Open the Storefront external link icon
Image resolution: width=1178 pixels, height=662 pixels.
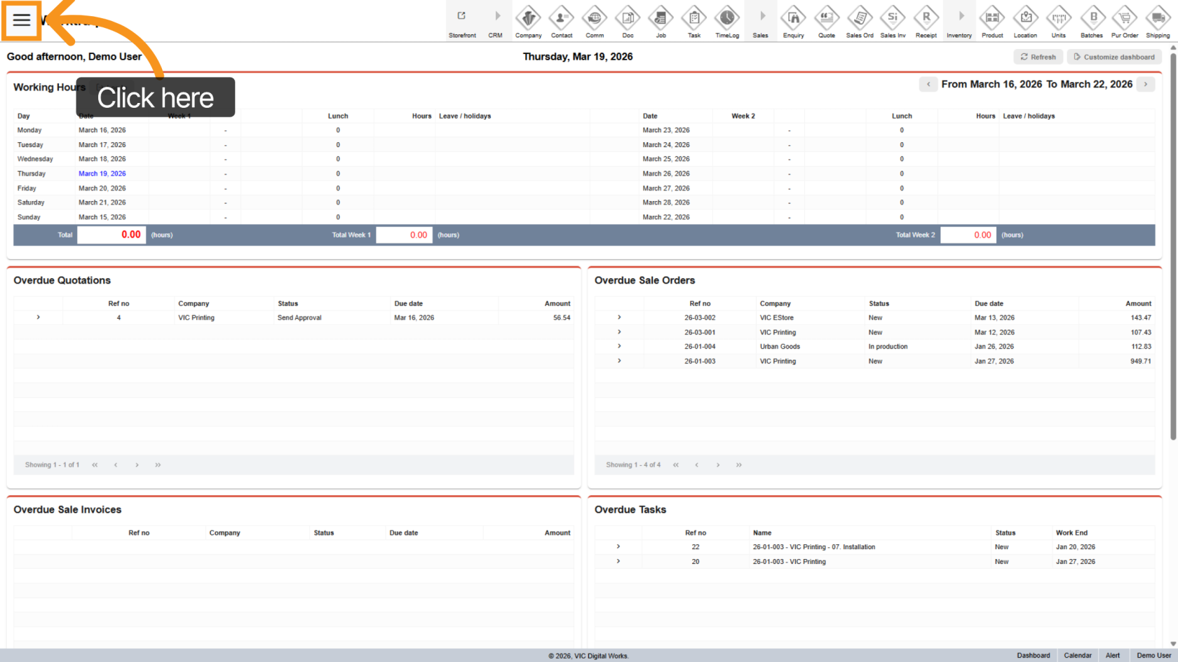(x=462, y=17)
